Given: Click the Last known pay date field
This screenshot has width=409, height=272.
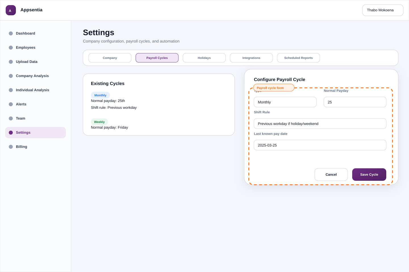Looking at the screenshot, I should pos(320,145).
